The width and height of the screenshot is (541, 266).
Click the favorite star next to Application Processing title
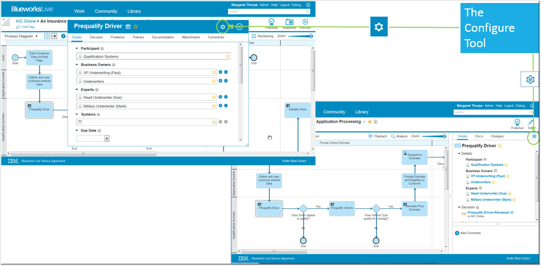(370, 122)
